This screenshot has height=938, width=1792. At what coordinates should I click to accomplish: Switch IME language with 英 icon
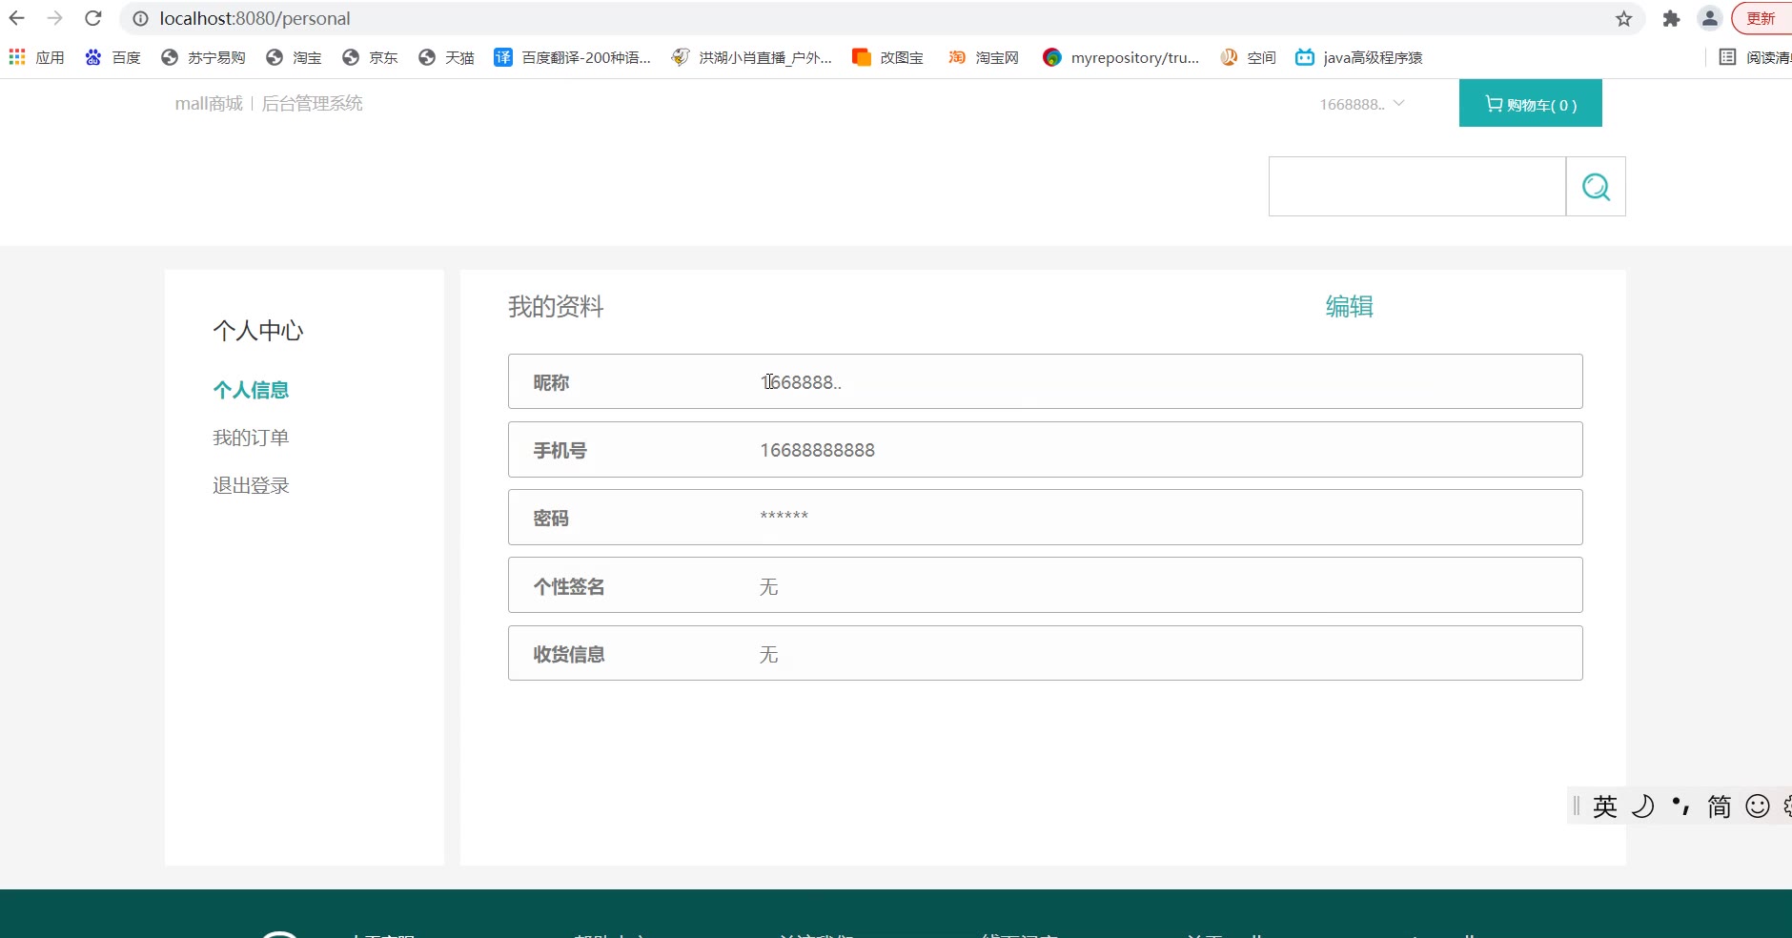pos(1605,806)
